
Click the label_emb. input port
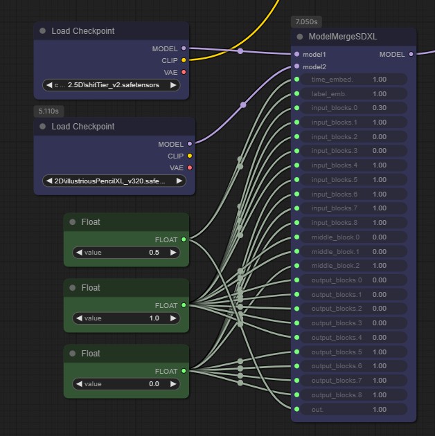click(296, 93)
